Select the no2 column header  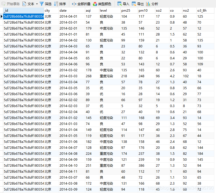pyautogui.click(x=189, y=11)
